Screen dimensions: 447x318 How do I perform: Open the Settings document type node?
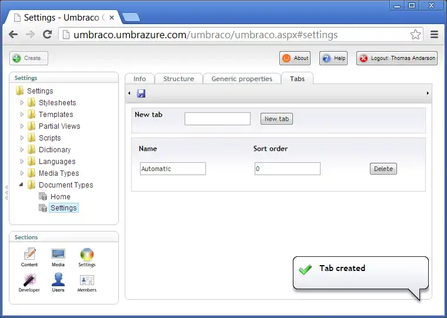tap(64, 208)
